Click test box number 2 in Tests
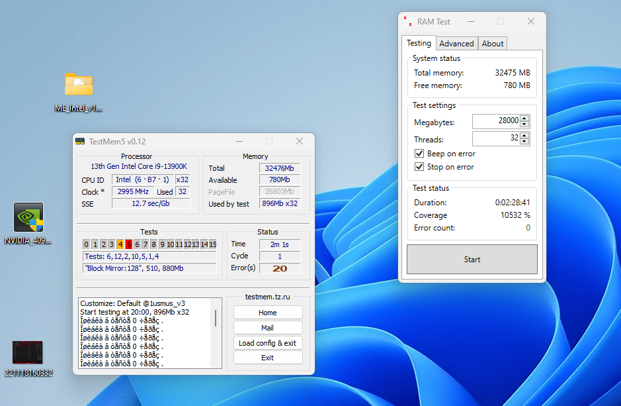The image size is (621, 406). 103,244
